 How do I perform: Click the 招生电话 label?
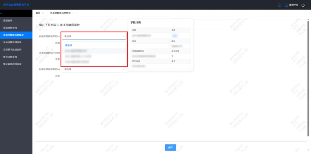[x=136, y=61]
